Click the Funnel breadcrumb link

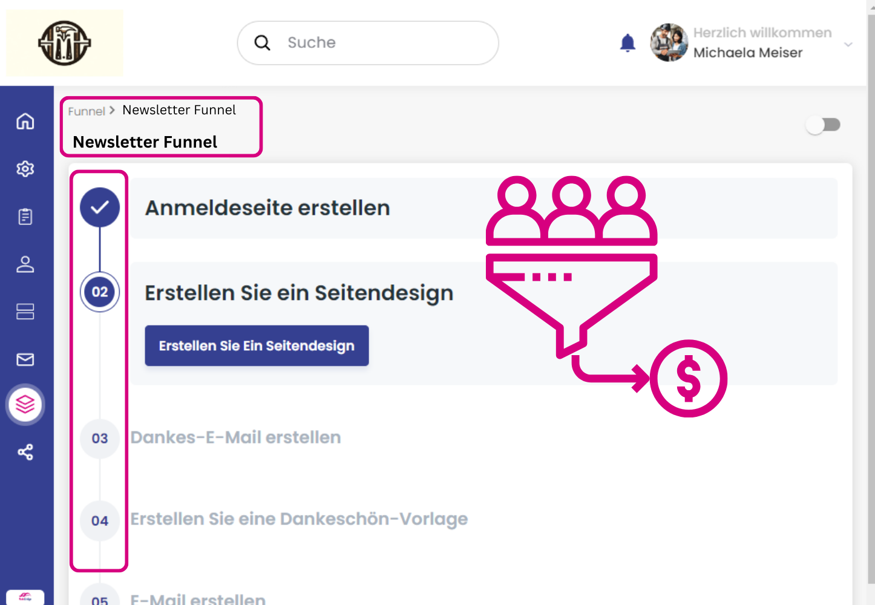click(86, 111)
